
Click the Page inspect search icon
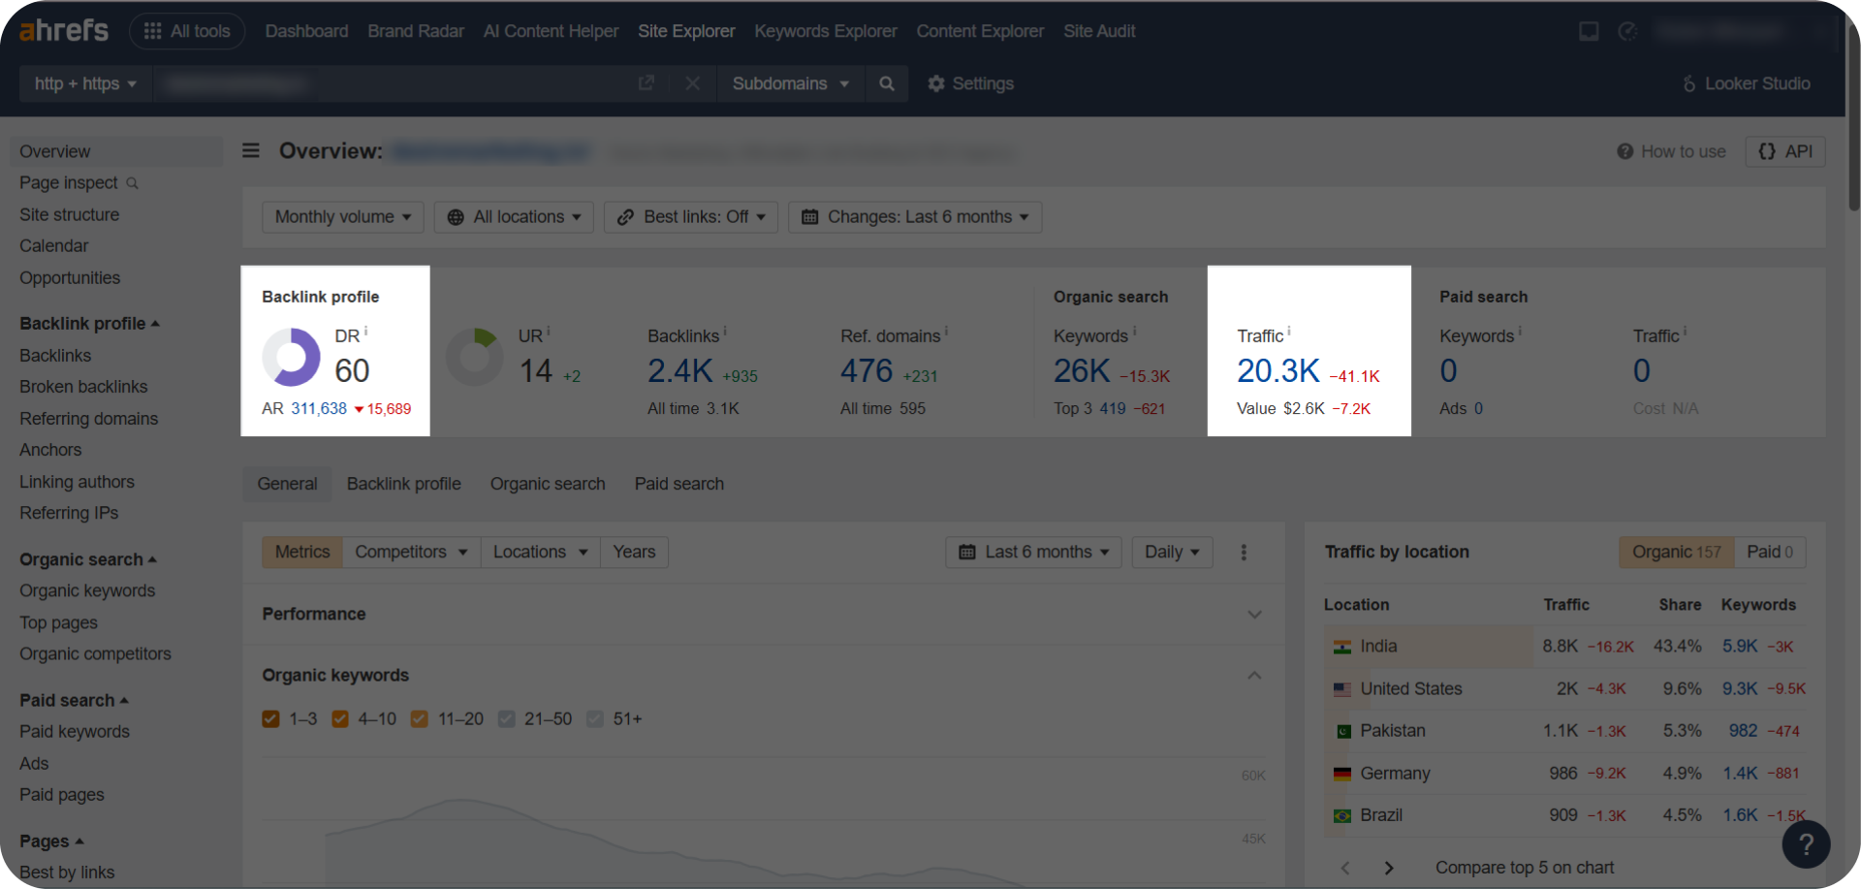coord(133,183)
